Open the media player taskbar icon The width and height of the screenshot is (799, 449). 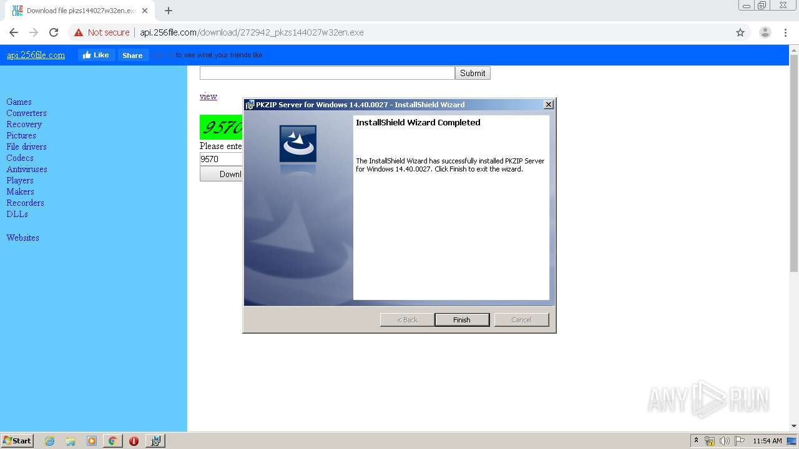click(92, 441)
